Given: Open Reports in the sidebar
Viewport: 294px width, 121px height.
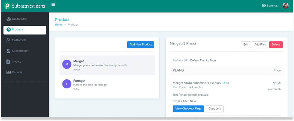Looking at the screenshot, I should pos(17,72).
